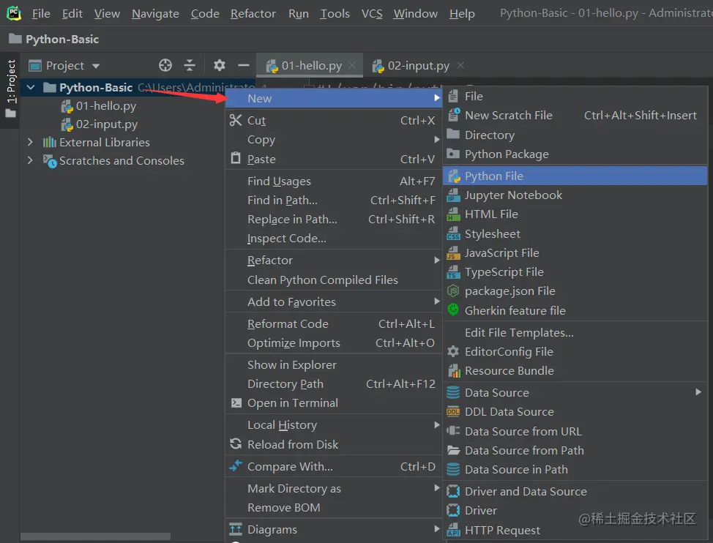Viewport: 713px width, 543px height.
Task: Click the terminal icon beside Open in Terminal
Action: click(x=236, y=403)
